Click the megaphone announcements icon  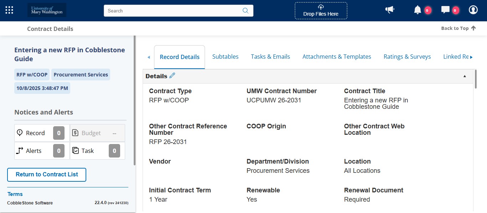[390, 10]
